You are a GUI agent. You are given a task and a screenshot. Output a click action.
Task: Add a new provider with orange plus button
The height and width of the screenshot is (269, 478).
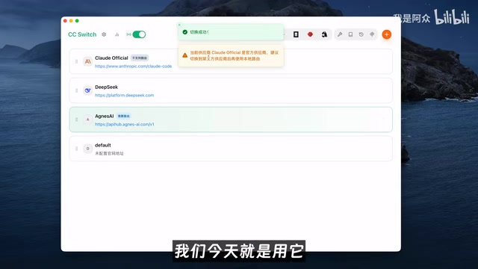[x=387, y=34]
